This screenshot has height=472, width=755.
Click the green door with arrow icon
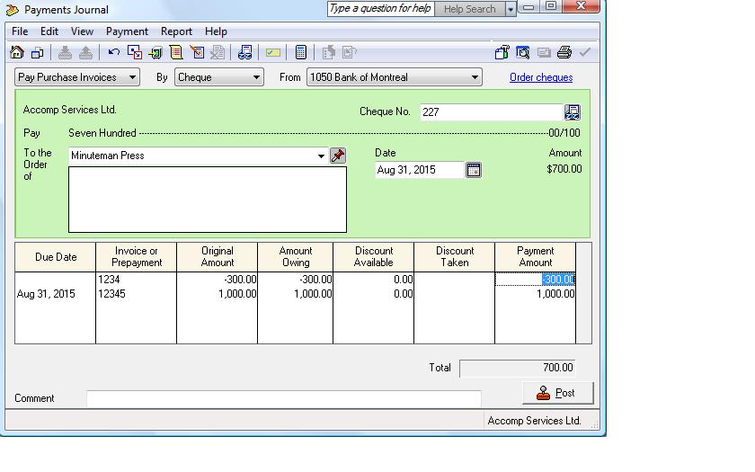point(155,52)
